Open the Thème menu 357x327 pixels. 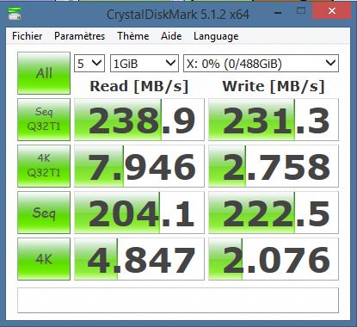[133, 36]
